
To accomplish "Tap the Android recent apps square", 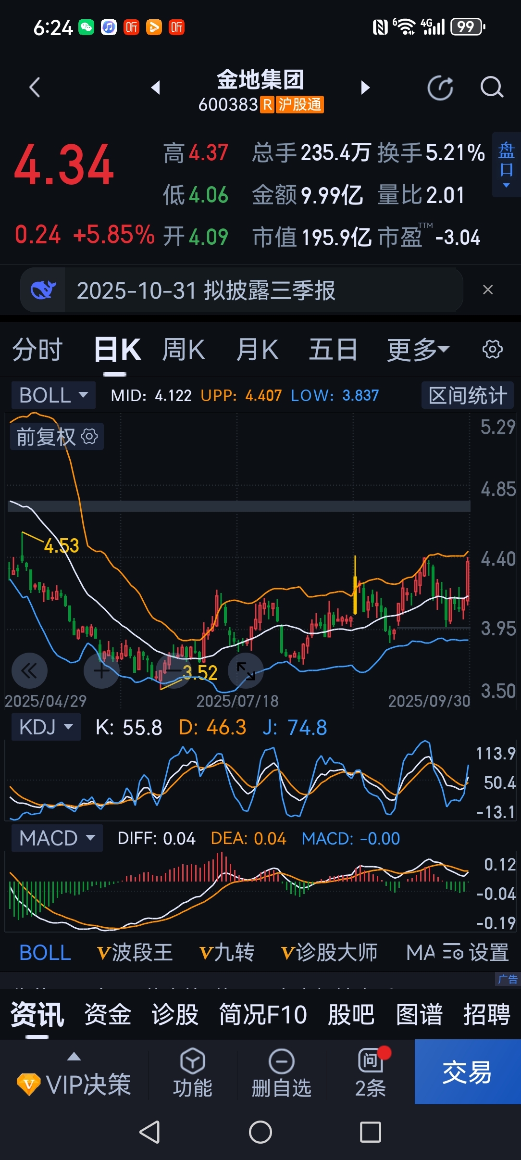I will click(371, 1132).
